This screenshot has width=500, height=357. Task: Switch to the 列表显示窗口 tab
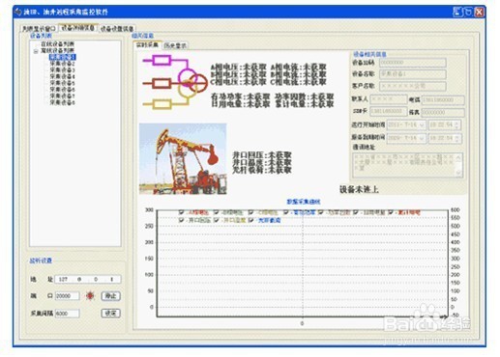[x=39, y=29]
